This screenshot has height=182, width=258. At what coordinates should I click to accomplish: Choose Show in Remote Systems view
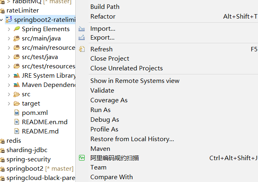tap(135, 81)
